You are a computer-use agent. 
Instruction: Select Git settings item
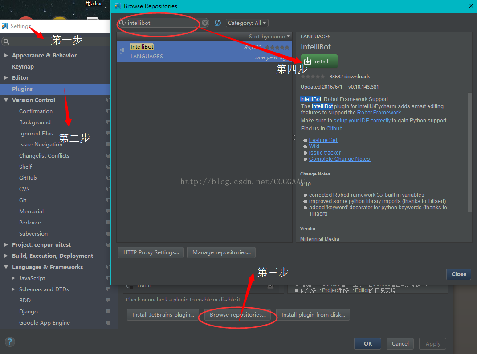(23, 200)
